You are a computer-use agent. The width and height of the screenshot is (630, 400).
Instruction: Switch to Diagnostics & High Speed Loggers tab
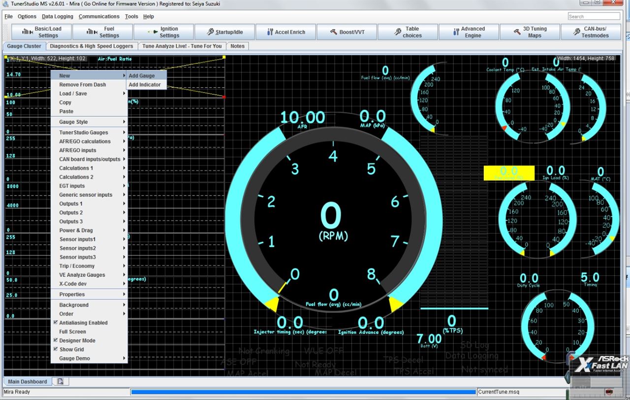[x=92, y=46]
